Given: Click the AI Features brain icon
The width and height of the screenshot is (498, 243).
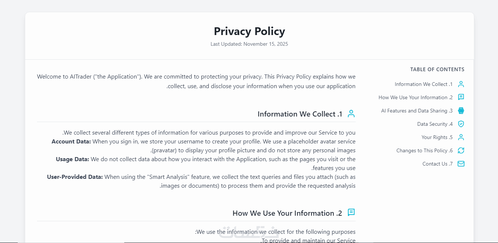Looking at the screenshot, I should (461, 111).
